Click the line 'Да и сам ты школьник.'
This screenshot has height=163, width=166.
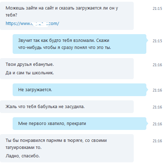coord(29,73)
